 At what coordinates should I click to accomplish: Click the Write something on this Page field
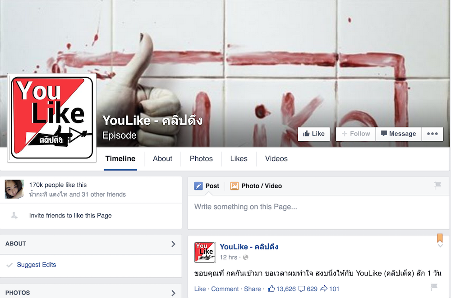(x=318, y=212)
